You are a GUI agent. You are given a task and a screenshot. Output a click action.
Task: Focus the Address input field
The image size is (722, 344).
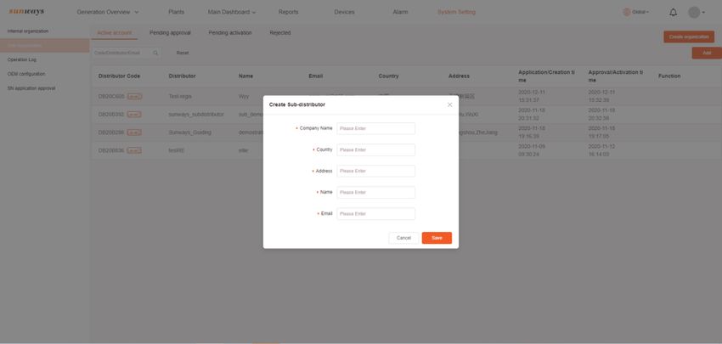[375, 172]
